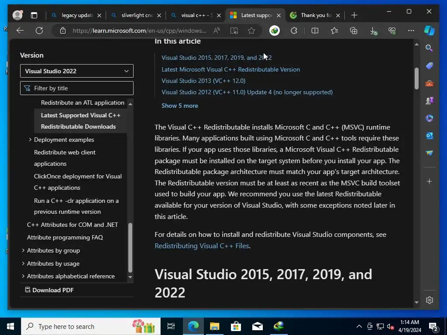Show Downloads panel via download icon
The image size is (447, 335).
coord(373,31)
